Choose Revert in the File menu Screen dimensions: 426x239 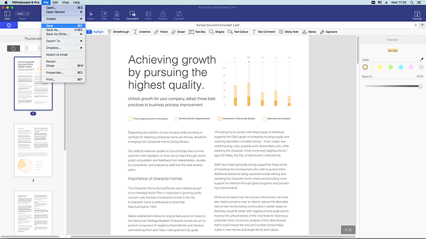click(63, 62)
